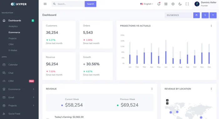The image size is (219, 119).
Task: Select Analytics under Dashboards
Action: tap(13, 26)
